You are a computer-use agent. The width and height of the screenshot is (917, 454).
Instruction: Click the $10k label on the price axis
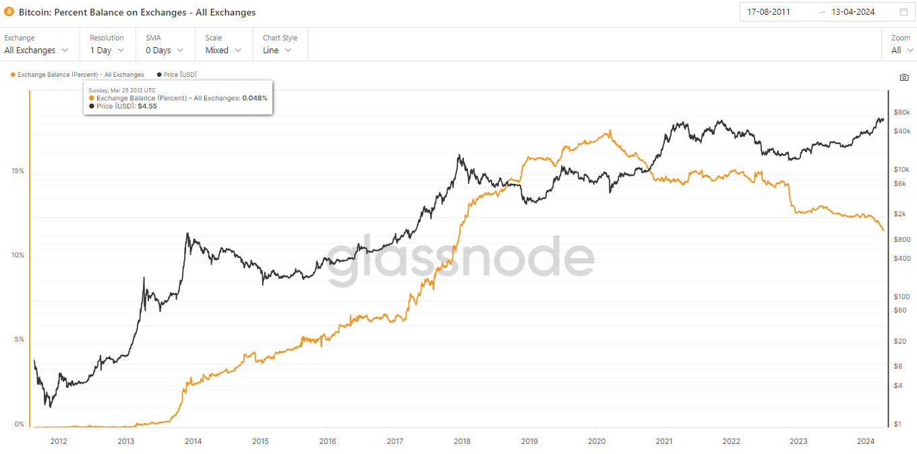point(901,169)
